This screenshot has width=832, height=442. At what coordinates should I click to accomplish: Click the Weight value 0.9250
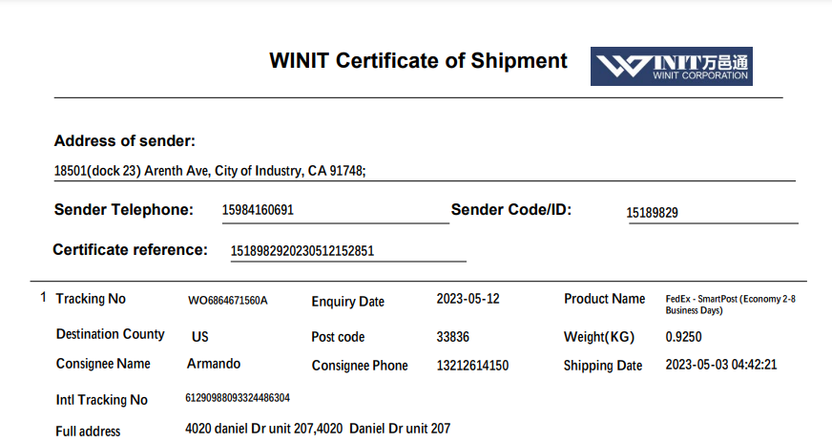tap(683, 337)
